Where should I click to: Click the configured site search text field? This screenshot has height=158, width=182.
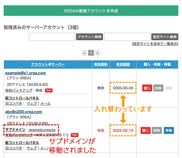(x=127, y=37)
